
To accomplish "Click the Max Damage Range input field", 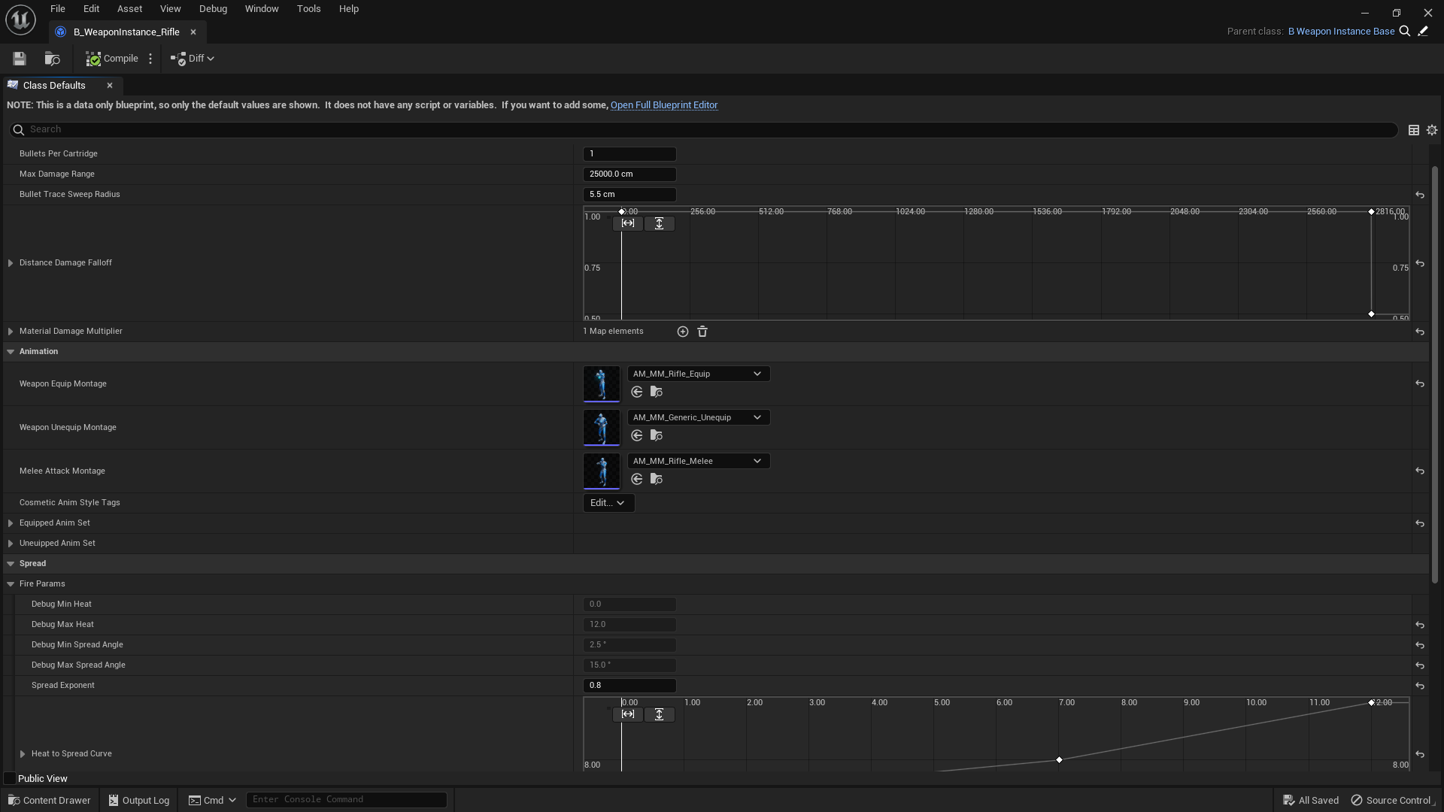I will pos(629,174).
